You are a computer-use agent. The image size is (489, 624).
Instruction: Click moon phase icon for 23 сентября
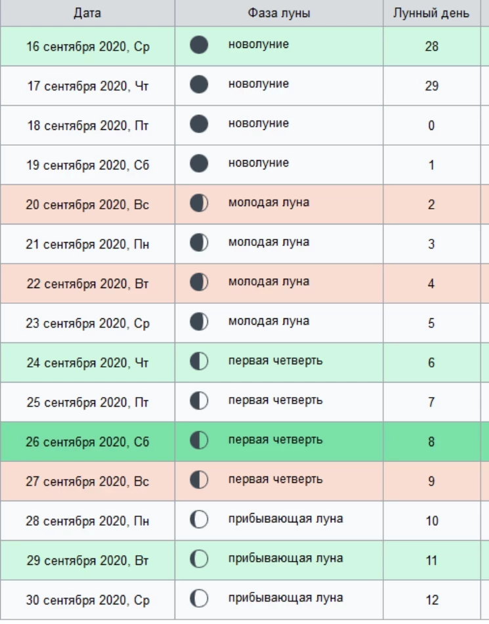coord(199,322)
